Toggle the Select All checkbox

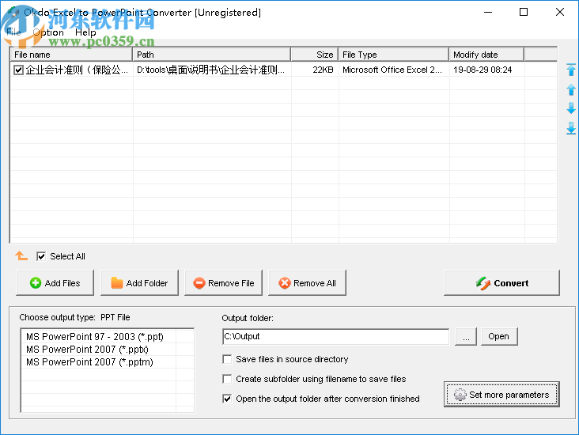[x=41, y=256]
